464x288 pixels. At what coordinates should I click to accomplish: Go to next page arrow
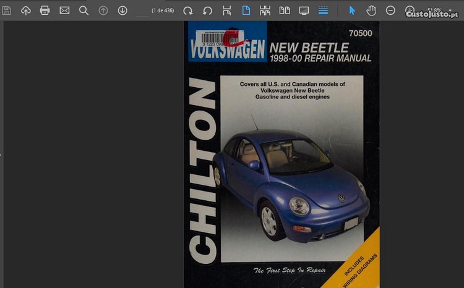point(122,11)
